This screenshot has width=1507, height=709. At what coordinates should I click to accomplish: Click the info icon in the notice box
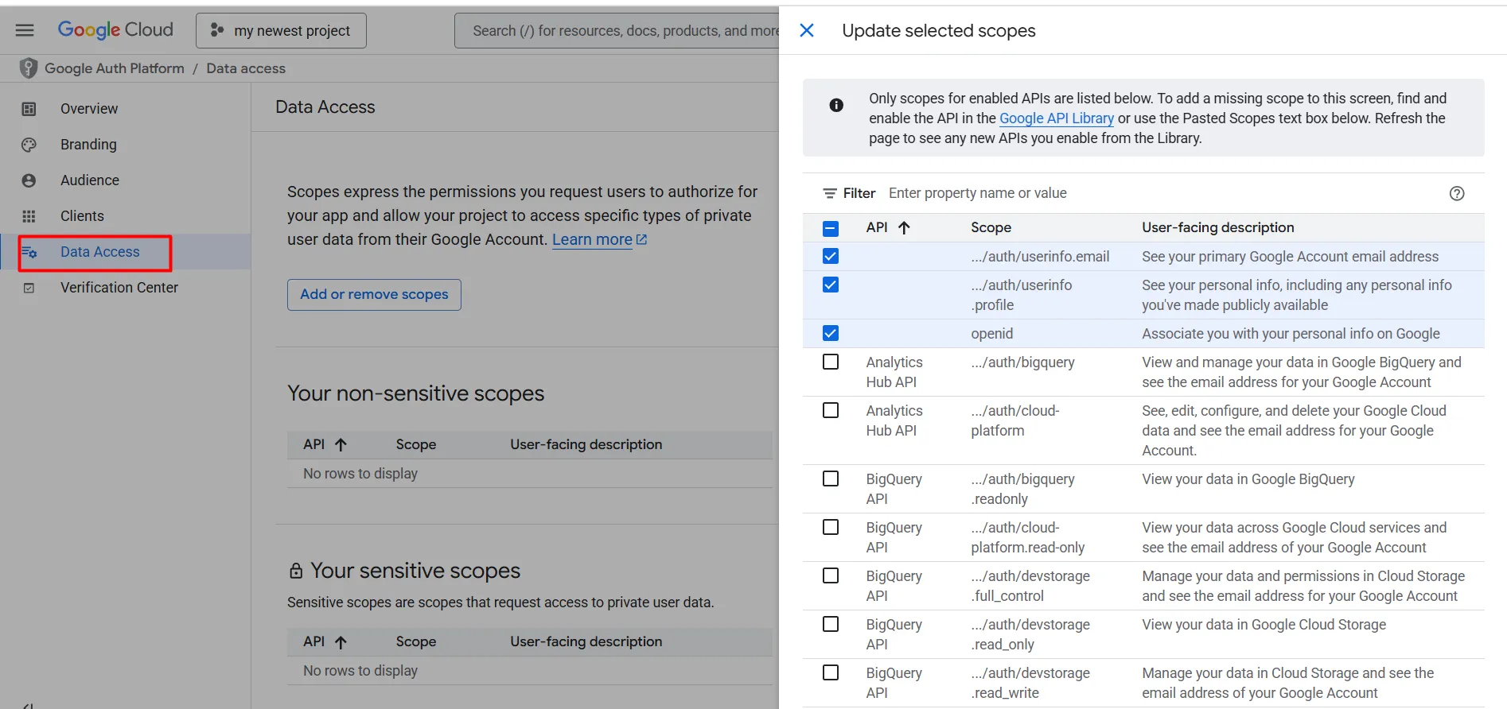coord(836,105)
